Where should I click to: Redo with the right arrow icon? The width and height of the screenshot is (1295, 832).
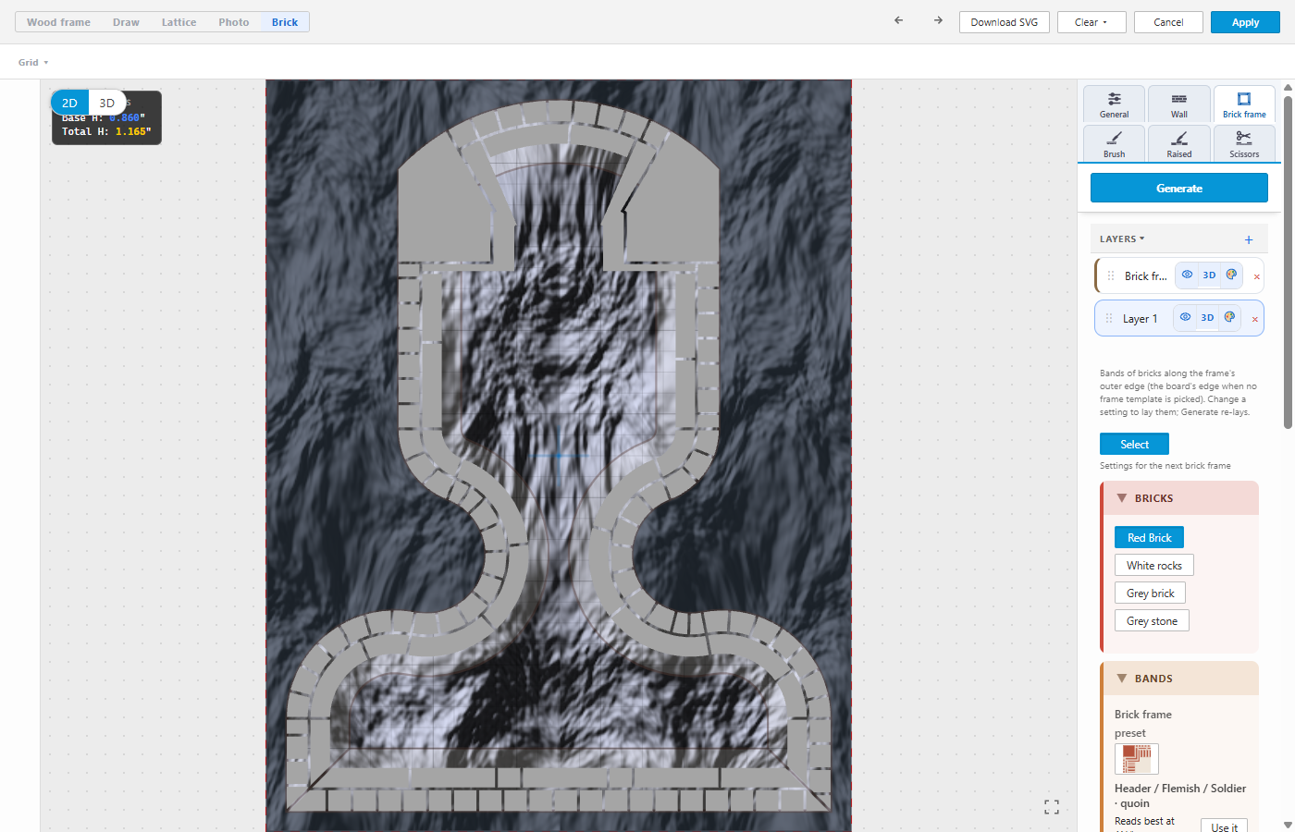coord(938,20)
